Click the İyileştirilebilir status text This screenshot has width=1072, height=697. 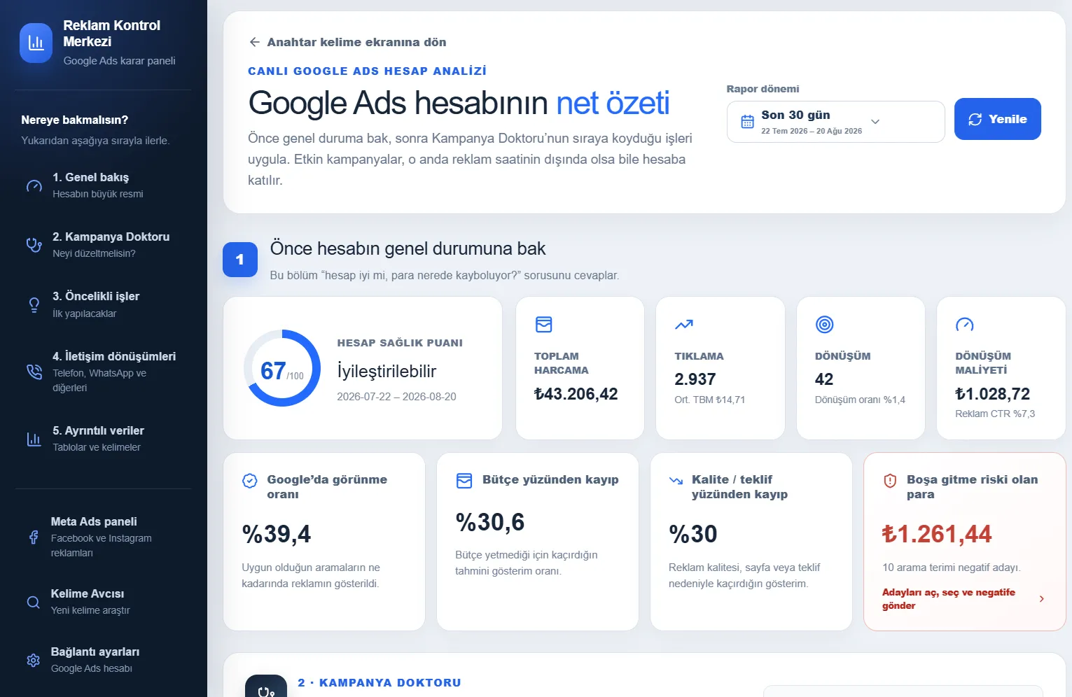click(387, 372)
